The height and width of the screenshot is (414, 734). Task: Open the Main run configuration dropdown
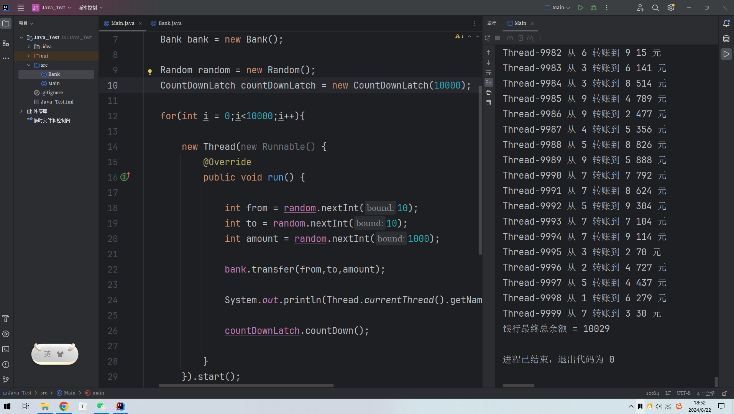[x=557, y=8]
